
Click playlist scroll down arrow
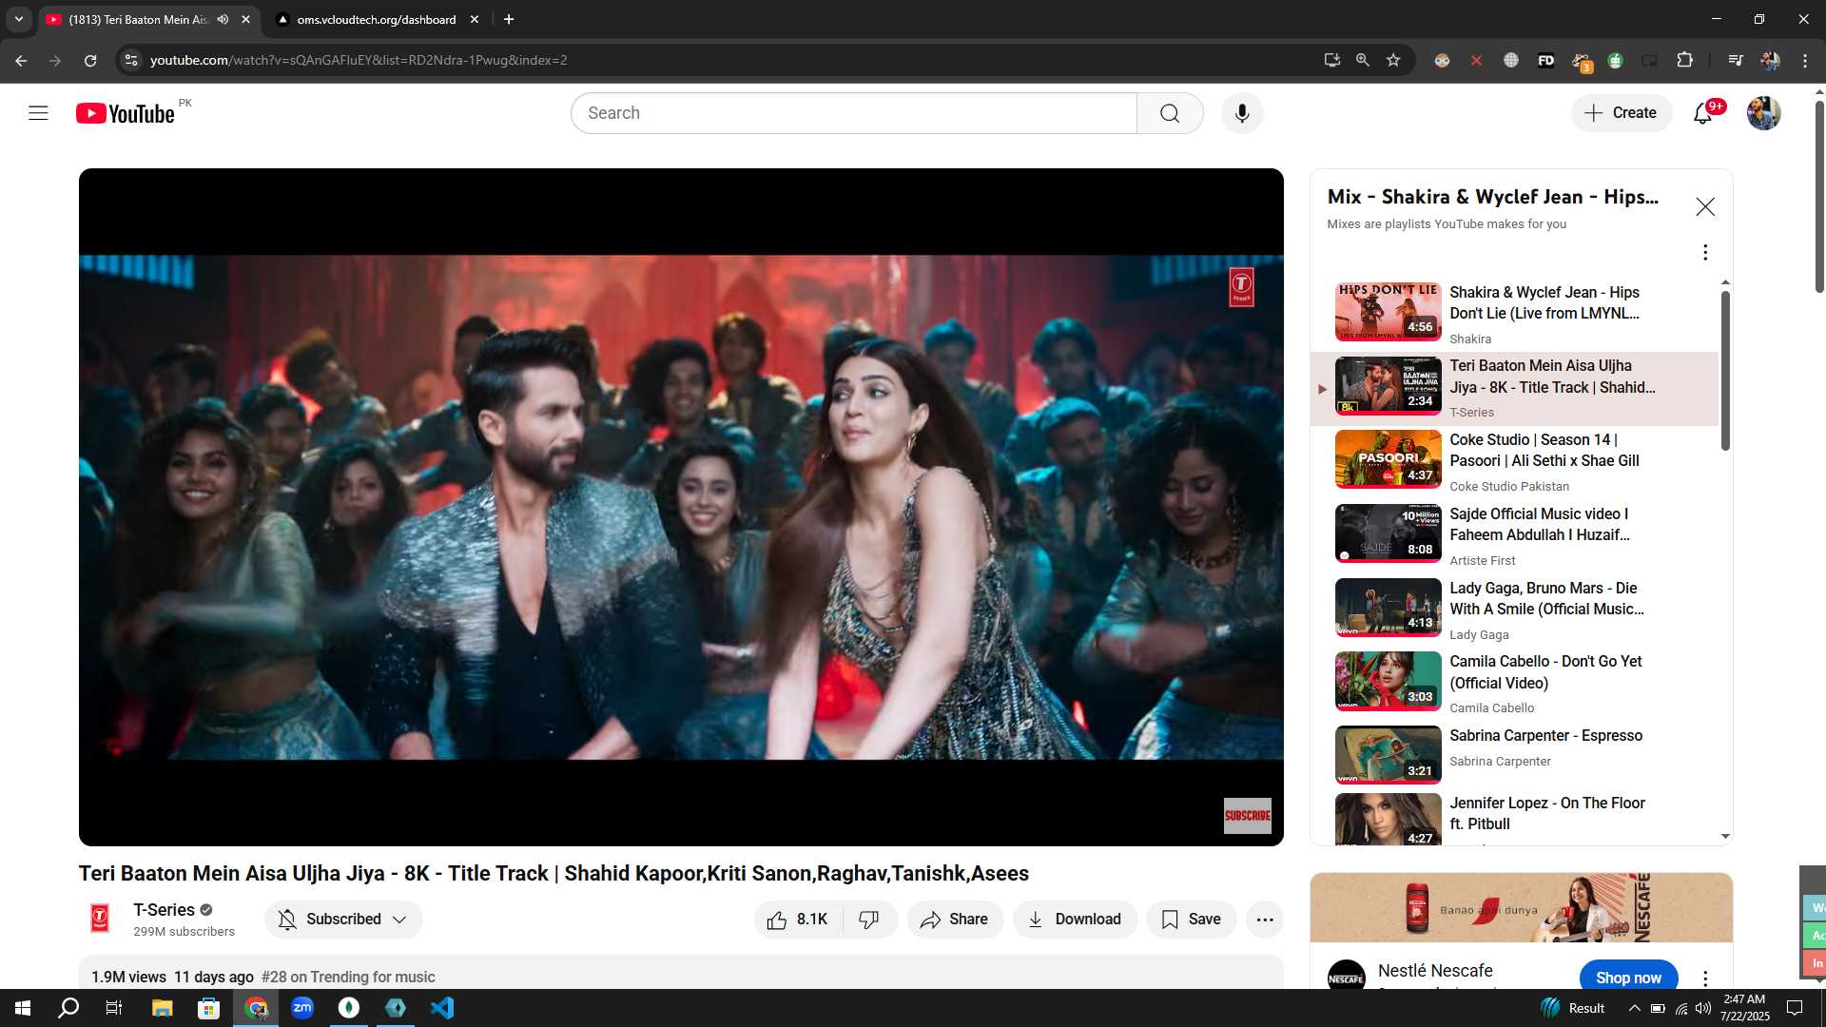tap(1725, 837)
